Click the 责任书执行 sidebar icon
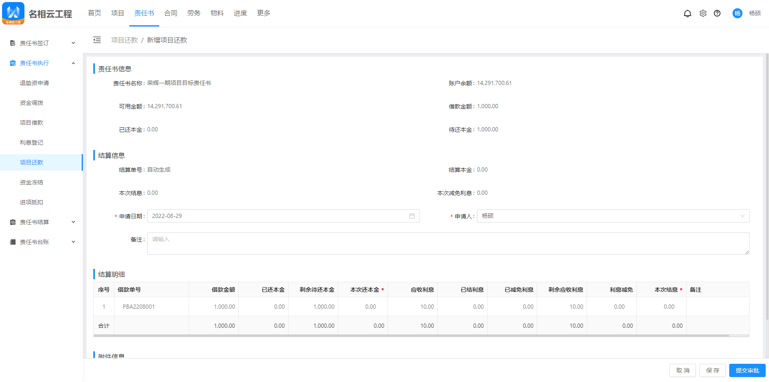Viewport: 769px width, 382px height. click(x=13, y=63)
